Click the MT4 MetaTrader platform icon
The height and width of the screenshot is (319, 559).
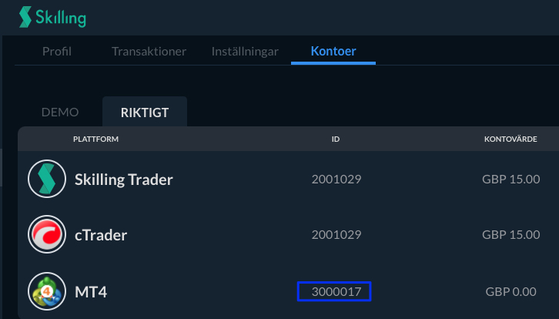pos(47,291)
